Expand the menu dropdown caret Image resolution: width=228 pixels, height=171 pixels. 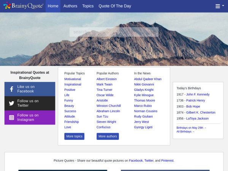pyautogui.click(x=223, y=6)
